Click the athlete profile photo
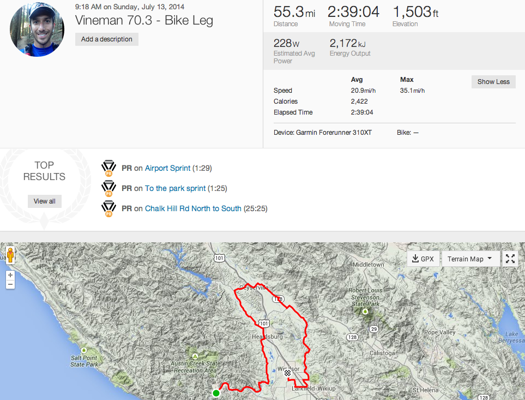The height and width of the screenshot is (400, 525). (37, 29)
